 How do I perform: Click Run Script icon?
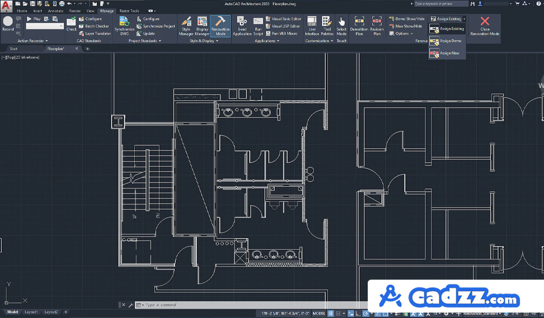click(258, 26)
